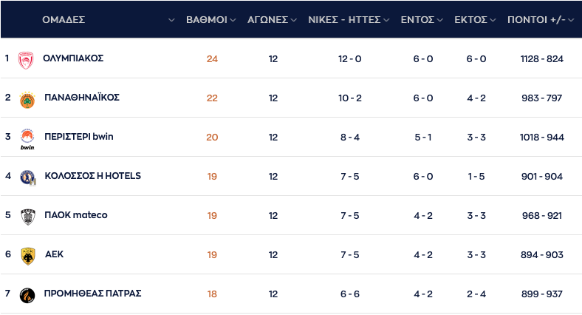This screenshot has width=582, height=315.
Task: Click the ΑΕΚ 894 - 903 points cell
Action: (542, 255)
